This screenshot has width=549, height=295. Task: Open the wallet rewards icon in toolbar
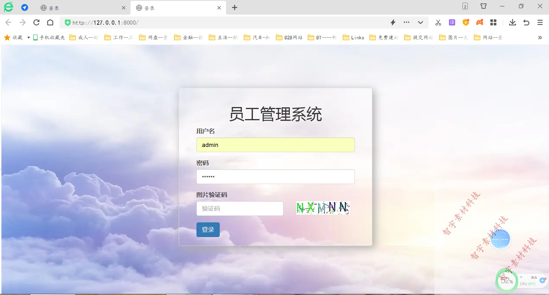466,22
